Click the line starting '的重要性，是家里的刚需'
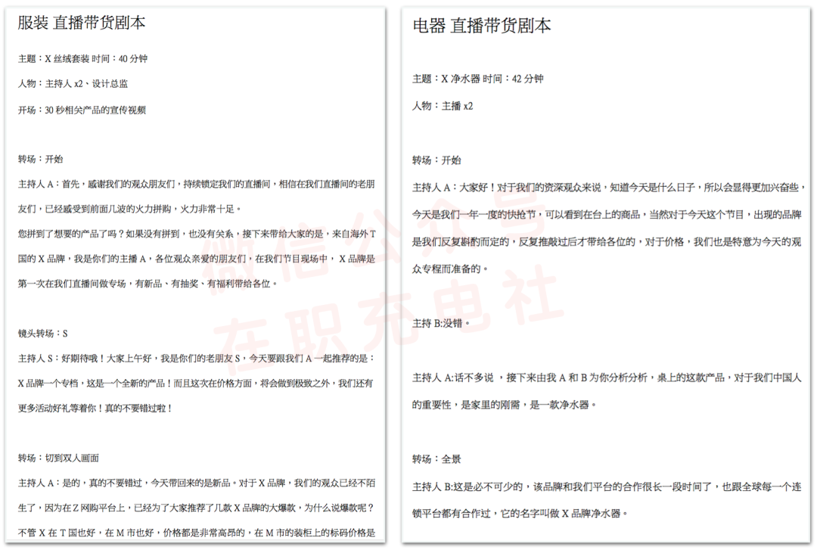The image size is (817, 550). click(x=505, y=405)
